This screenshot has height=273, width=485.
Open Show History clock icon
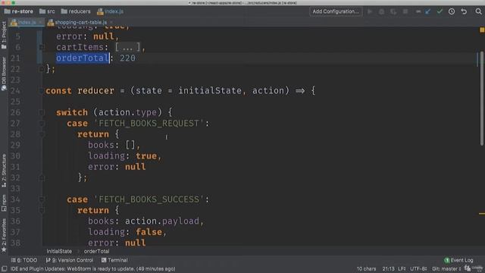452,11
